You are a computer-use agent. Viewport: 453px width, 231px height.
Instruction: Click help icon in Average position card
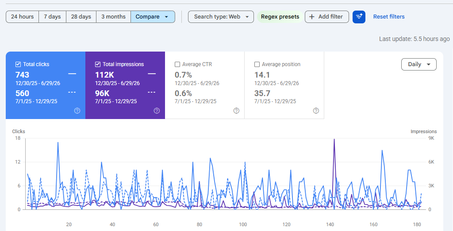point(316,111)
